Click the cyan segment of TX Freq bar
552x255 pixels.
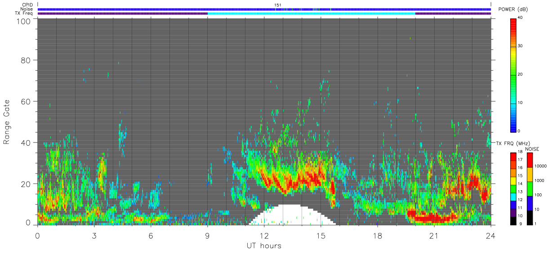(x=311, y=13)
